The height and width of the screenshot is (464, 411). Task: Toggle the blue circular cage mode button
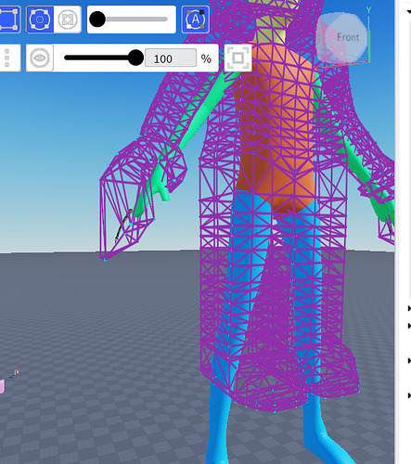point(40,19)
